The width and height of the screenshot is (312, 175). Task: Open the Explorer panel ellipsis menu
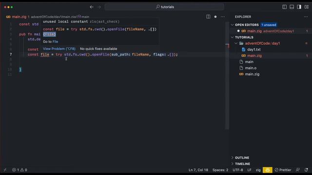[x=306, y=17]
